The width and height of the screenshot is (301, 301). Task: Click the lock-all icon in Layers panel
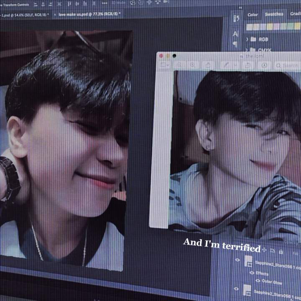[x=281, y=252]
